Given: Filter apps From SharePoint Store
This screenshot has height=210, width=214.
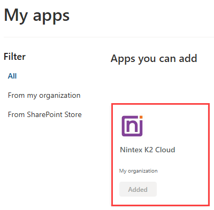Looking at the screenshot, I should [45, 114].
